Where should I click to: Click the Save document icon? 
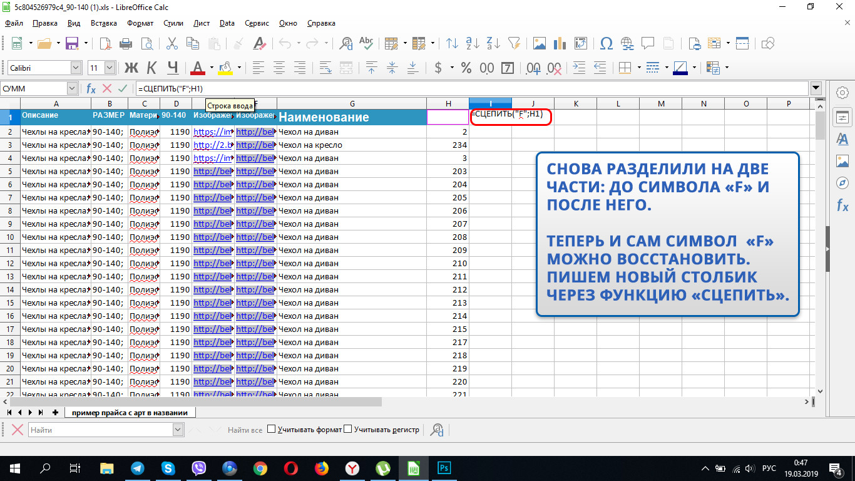72,43
